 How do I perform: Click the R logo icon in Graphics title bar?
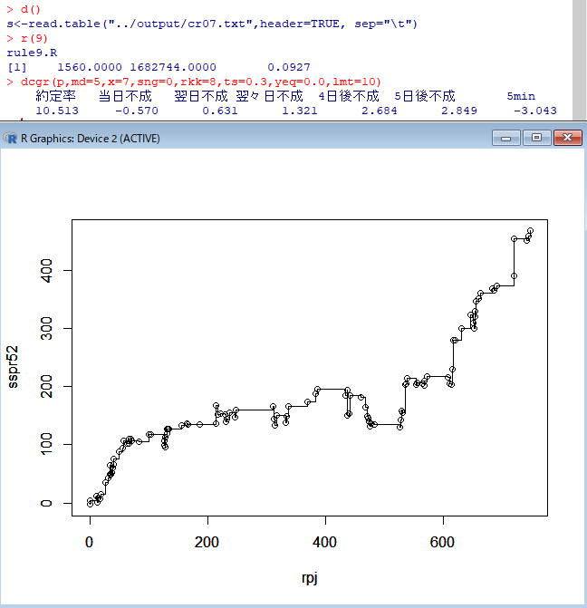(x=11, y=138)
